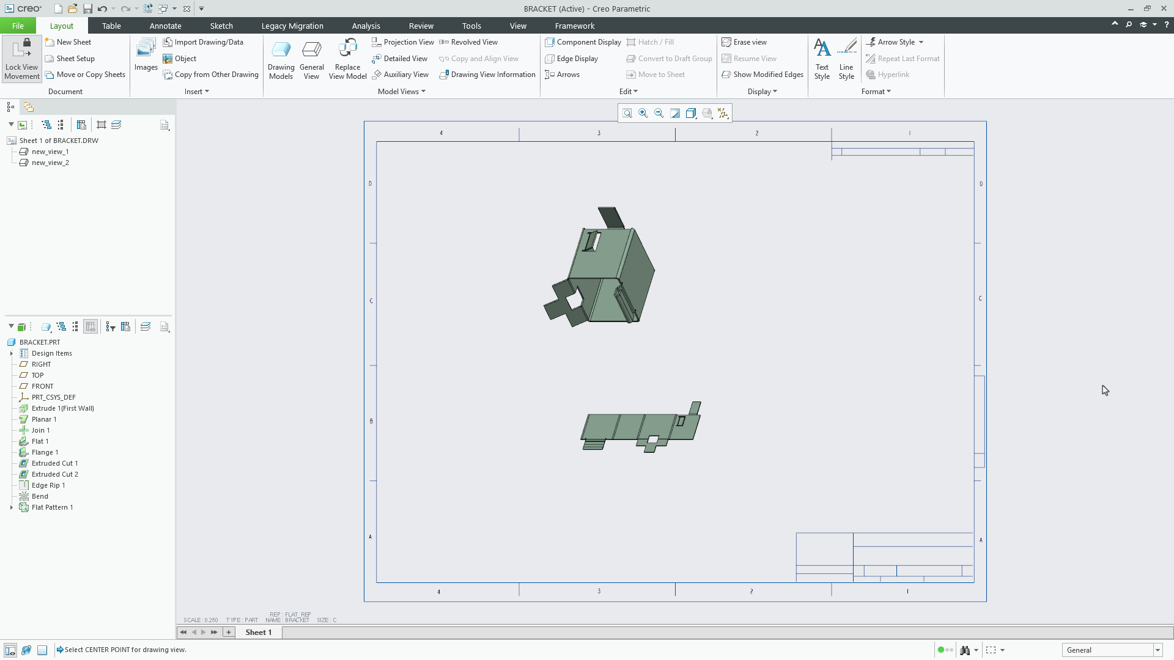Select Extruded Cut 2 feature

point(55,474)
